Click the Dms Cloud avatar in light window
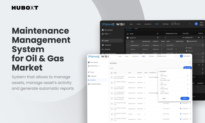Image resolution: width=205 pixels, height=123 pixels. point(181,56)
